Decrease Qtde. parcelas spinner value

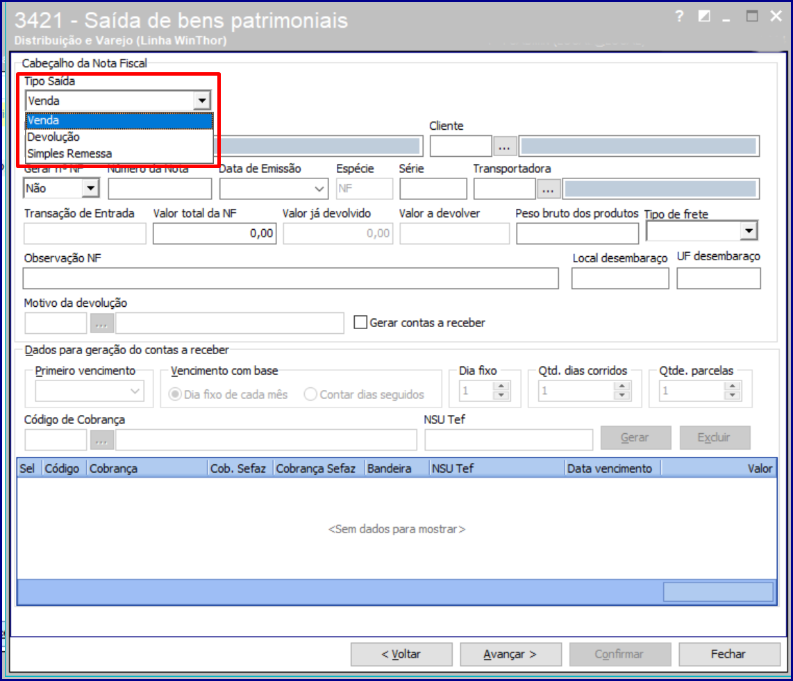[x=733, y=396]
